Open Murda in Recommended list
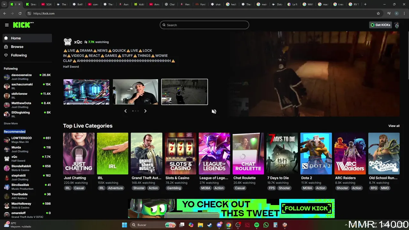This screenshot has width=409, height=230. (x=27, y=149)
